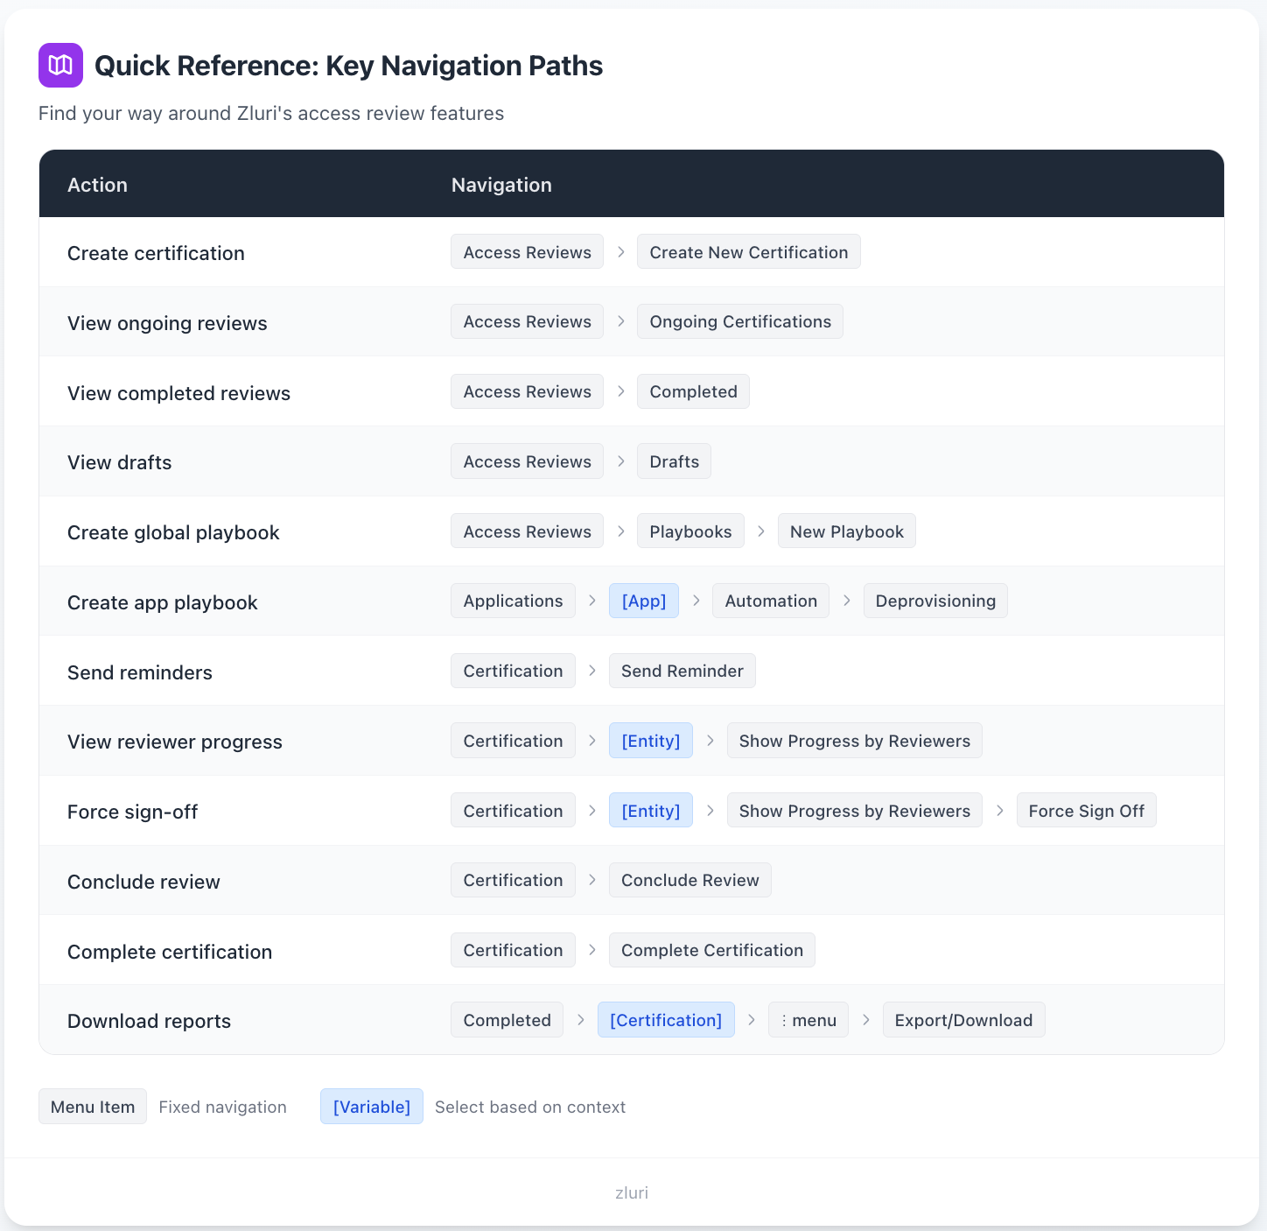Click the Conclude Review chip
Viewport: 1267px width, 1231px height.
tap(689, 880)
